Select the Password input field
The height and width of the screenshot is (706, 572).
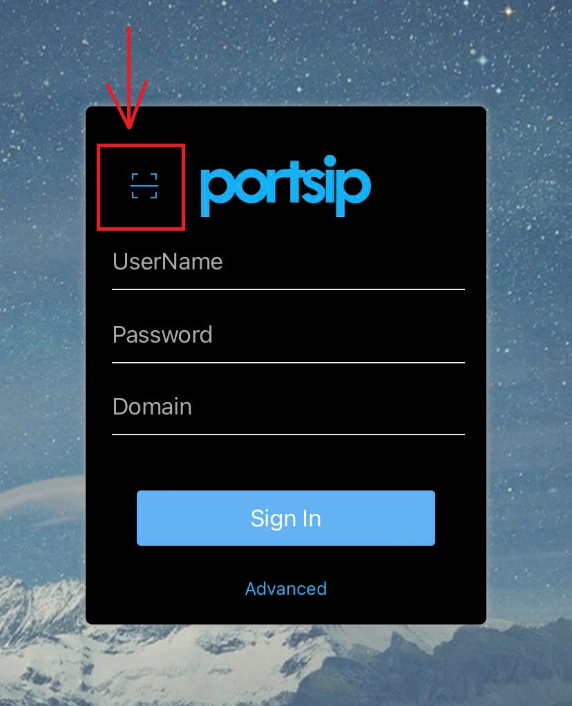[x=288, y=336]
